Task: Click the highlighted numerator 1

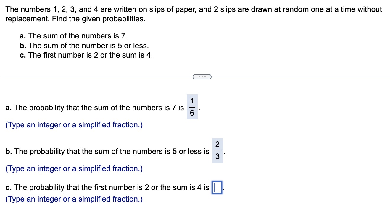Action: [192, 100]
